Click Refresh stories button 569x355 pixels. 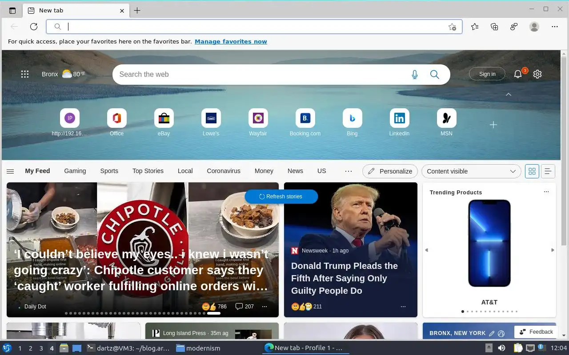point(281,197)
